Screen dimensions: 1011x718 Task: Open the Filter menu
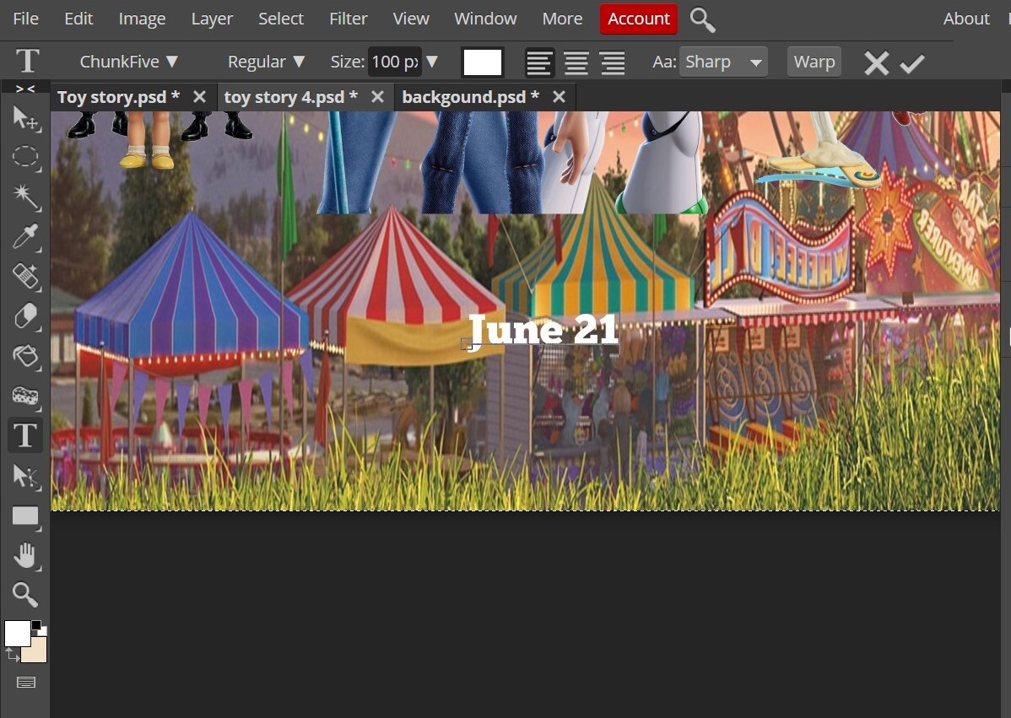tap(349, 19)
